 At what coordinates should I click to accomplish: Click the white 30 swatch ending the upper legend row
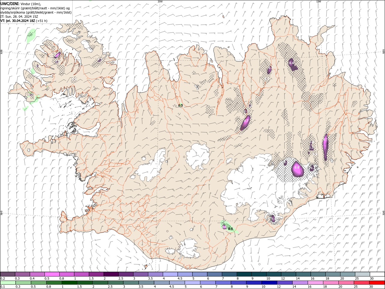pos(377,274)
